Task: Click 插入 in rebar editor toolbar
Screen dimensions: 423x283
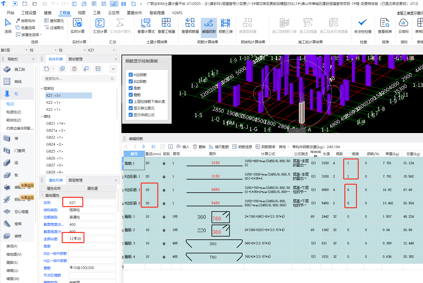Action: click(183, 147)
